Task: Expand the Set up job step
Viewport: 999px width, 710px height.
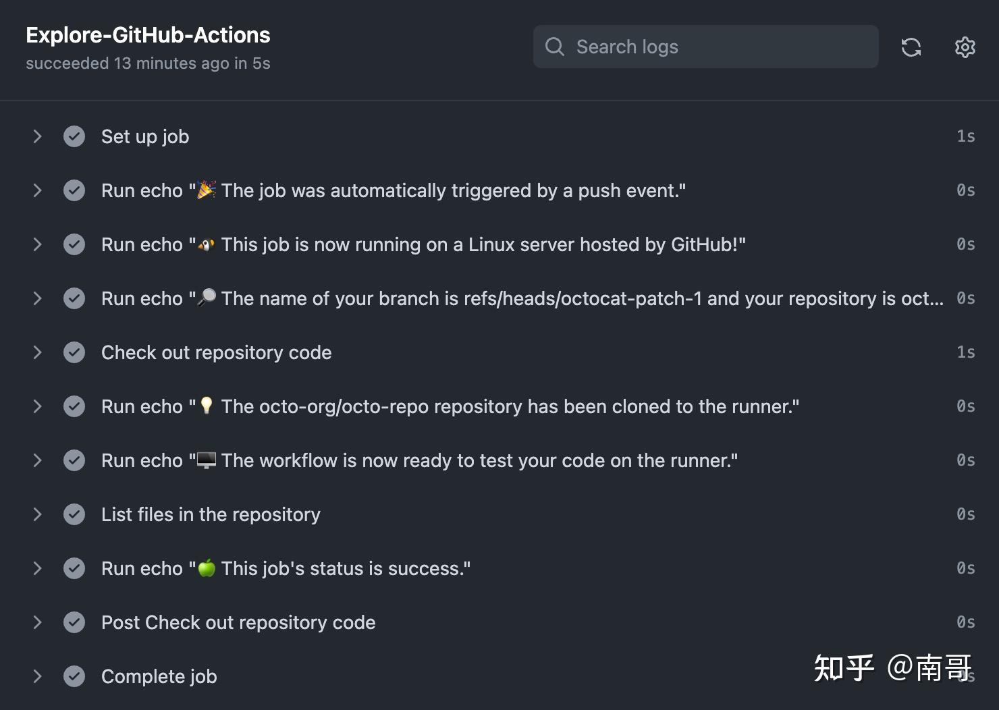Action: (x=37, y=136)
